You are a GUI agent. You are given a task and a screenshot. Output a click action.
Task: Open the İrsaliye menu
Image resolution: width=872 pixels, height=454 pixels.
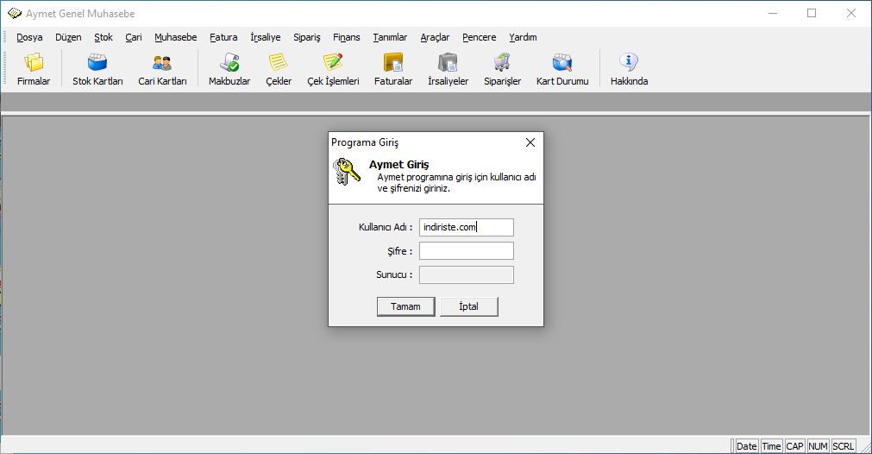click(266, 37)
